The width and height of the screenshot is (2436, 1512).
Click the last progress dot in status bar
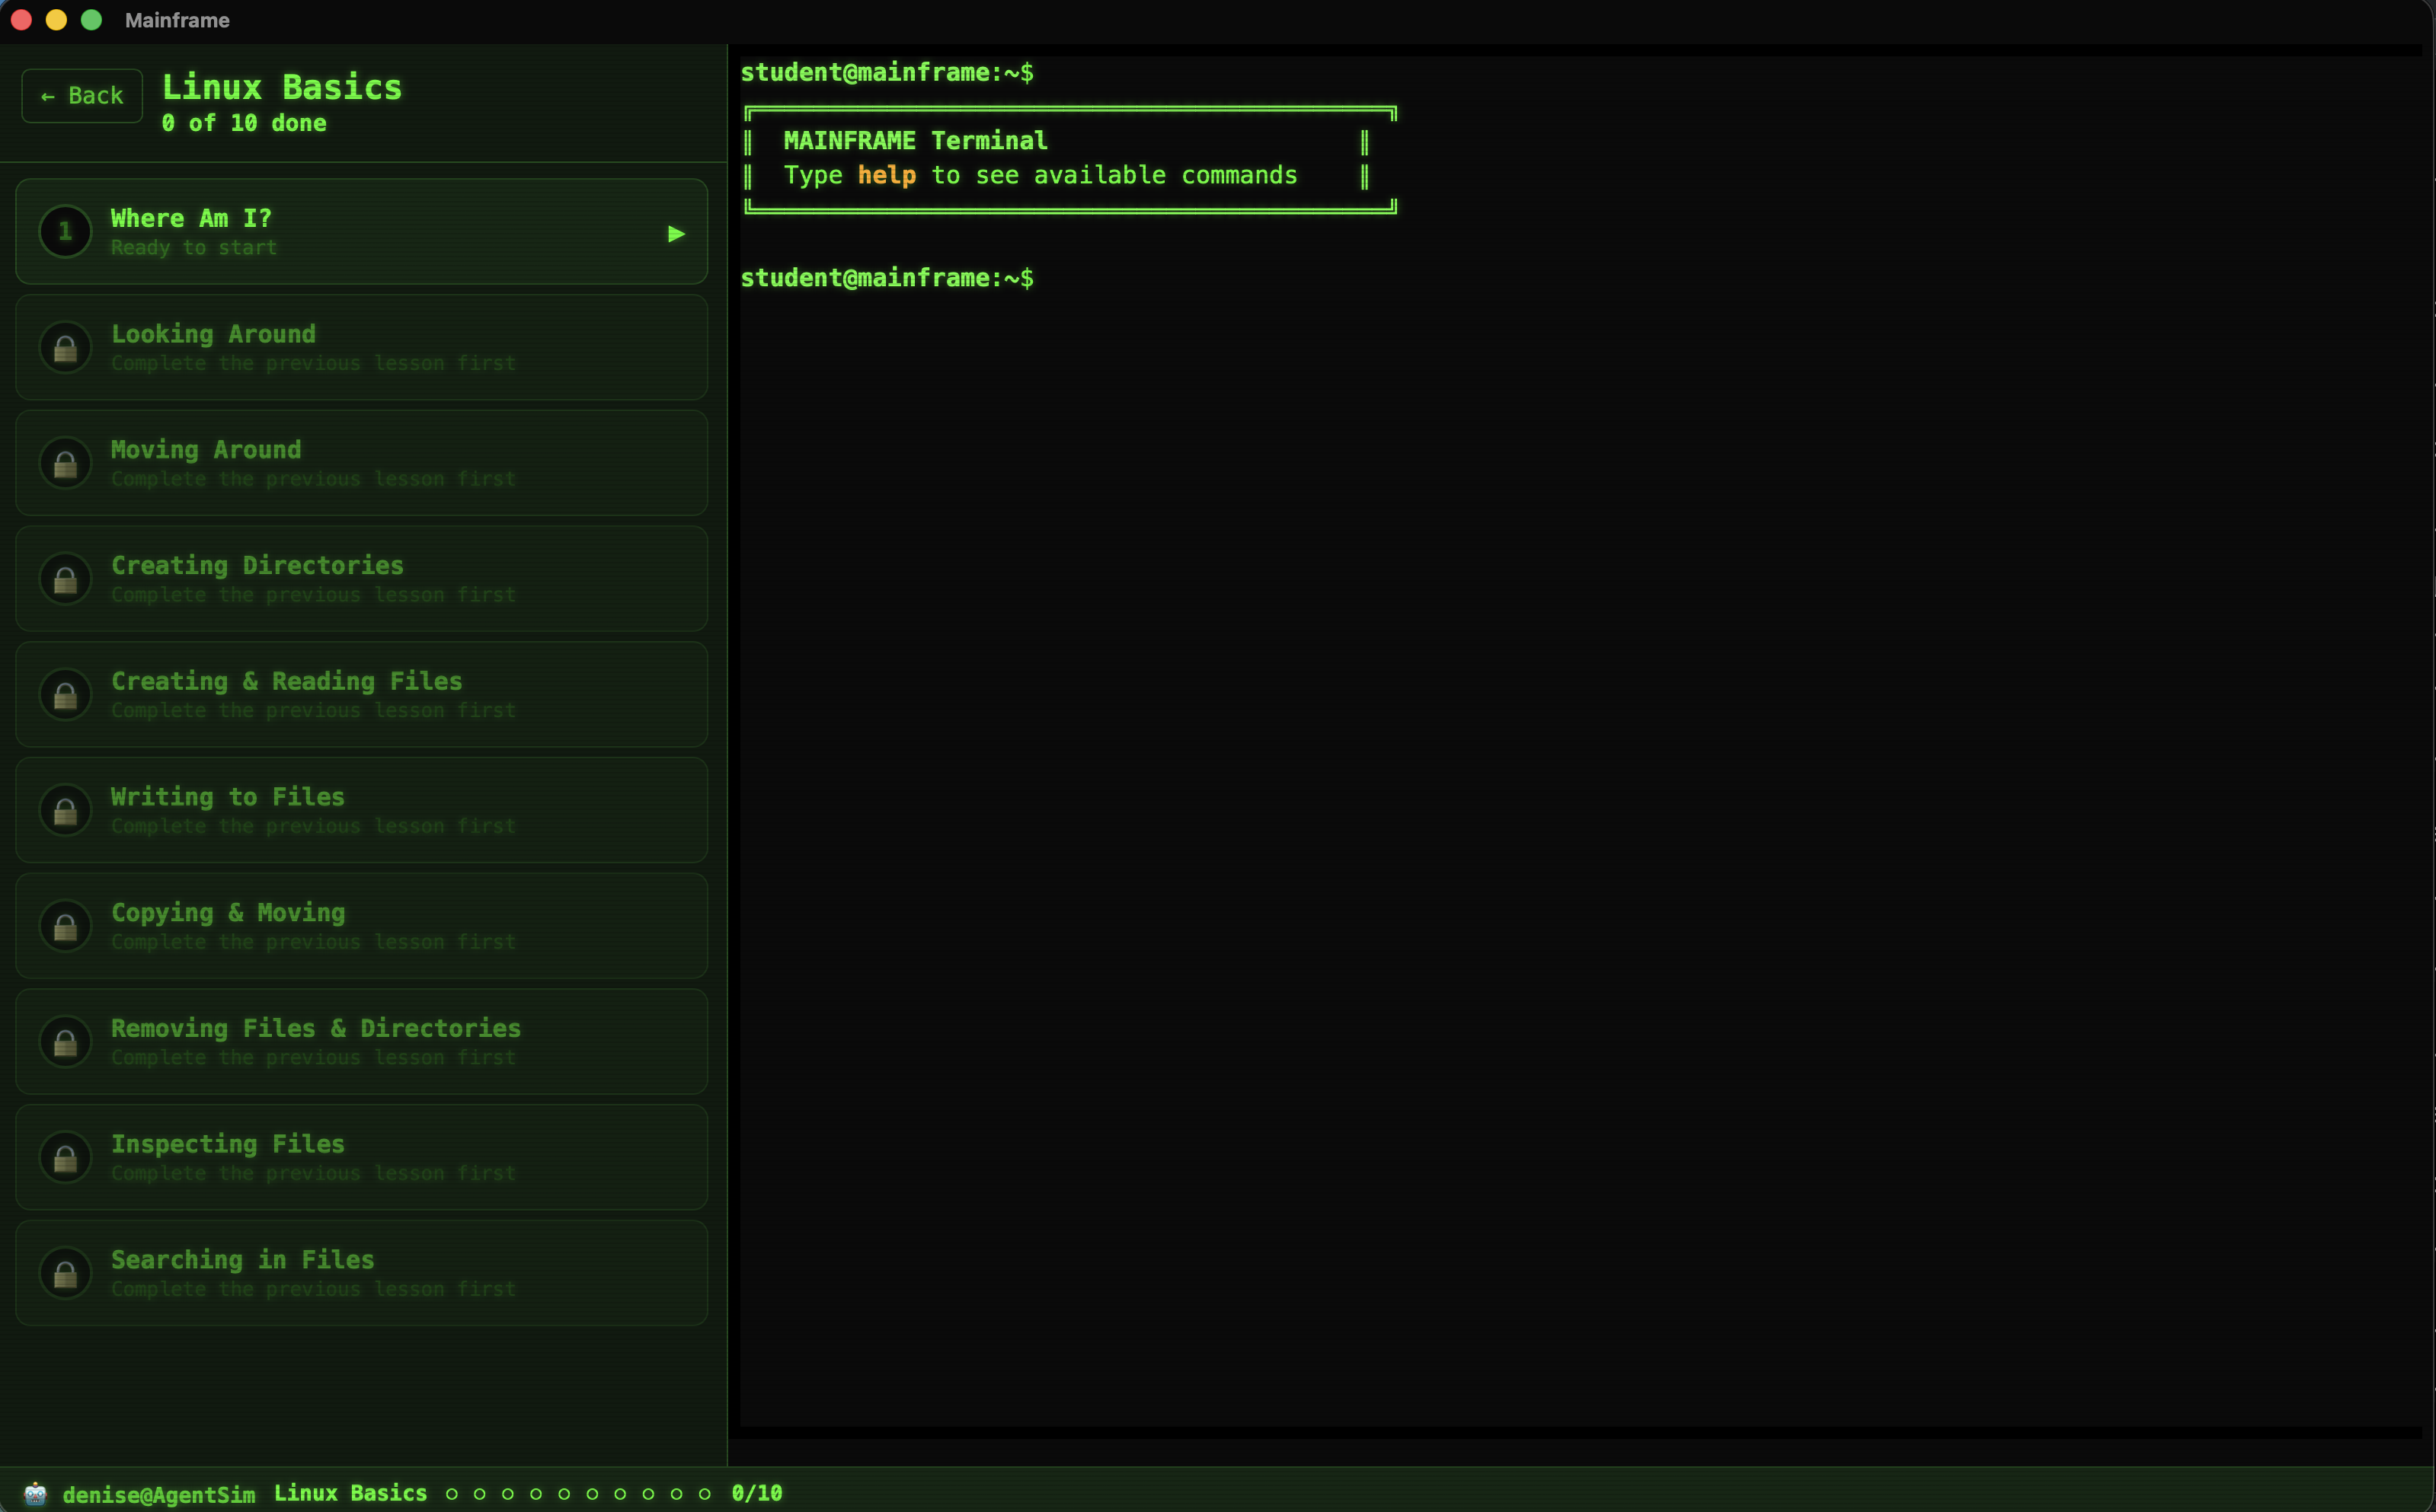pos(705,1494)
